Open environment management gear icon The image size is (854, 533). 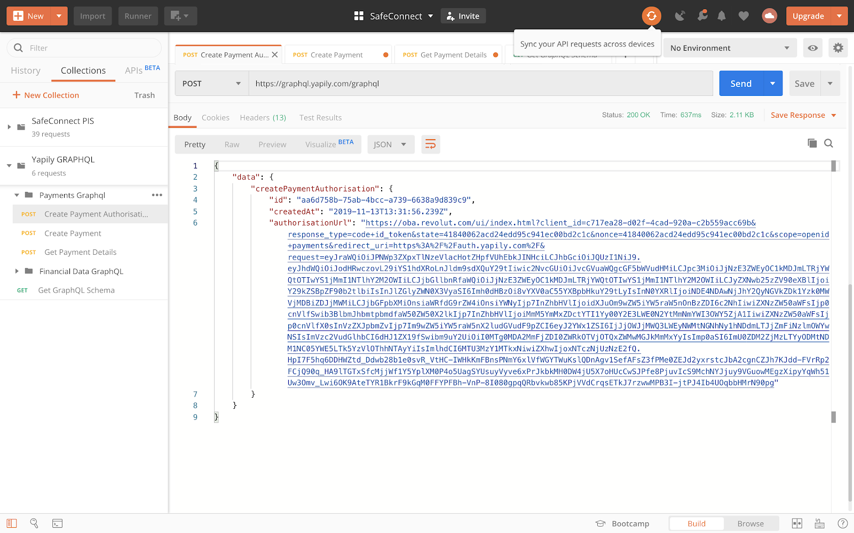838,48
